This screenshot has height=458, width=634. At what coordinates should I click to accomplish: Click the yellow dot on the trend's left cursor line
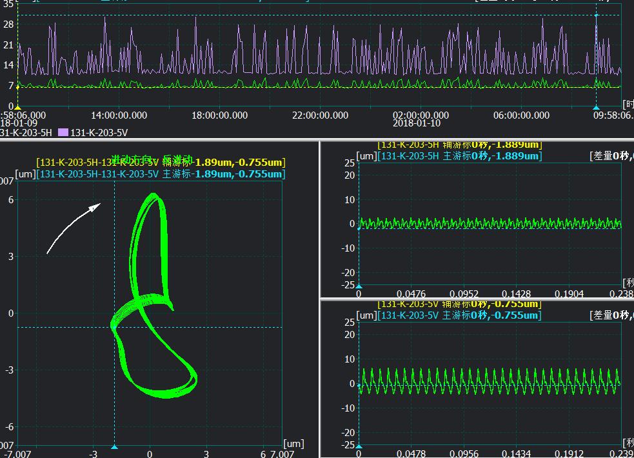point(17,87)
